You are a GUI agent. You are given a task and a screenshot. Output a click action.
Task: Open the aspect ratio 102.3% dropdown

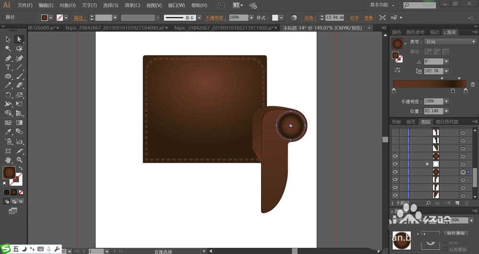(x=446, y=71)
